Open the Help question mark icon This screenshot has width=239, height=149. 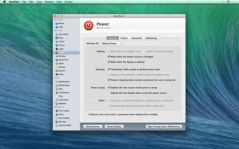[57, 27]
